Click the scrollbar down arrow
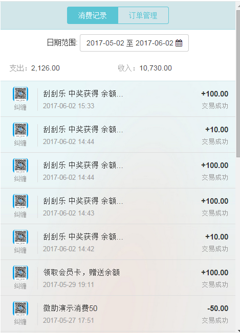This screenshot has height=333, width=240. point(238,330)
